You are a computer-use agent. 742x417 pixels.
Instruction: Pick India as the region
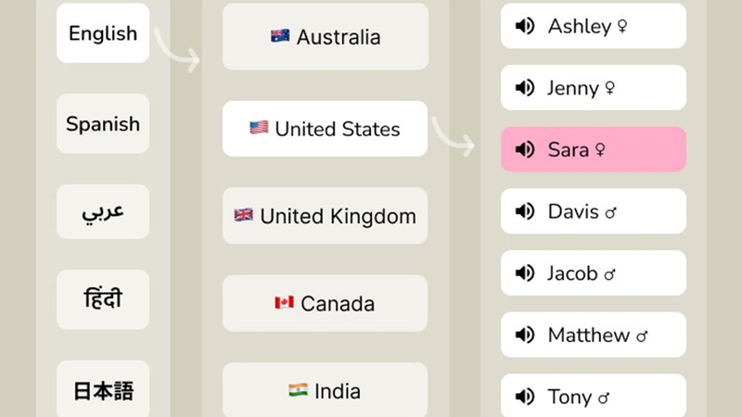point(326,390)
